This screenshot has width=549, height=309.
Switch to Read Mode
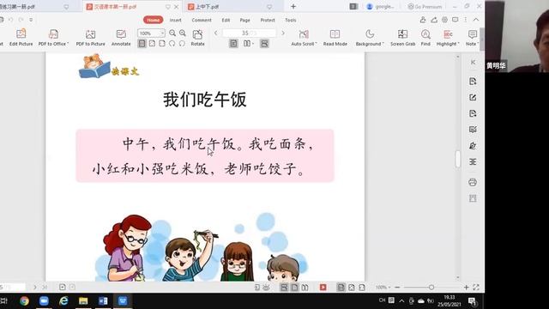(335, 38)
